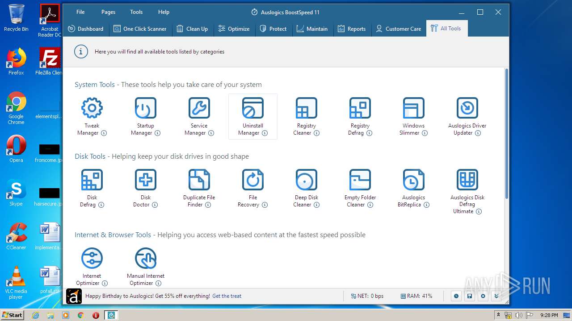Click the RAM: 41% indicator
The image size is (572, 321).
pos(416,296)
